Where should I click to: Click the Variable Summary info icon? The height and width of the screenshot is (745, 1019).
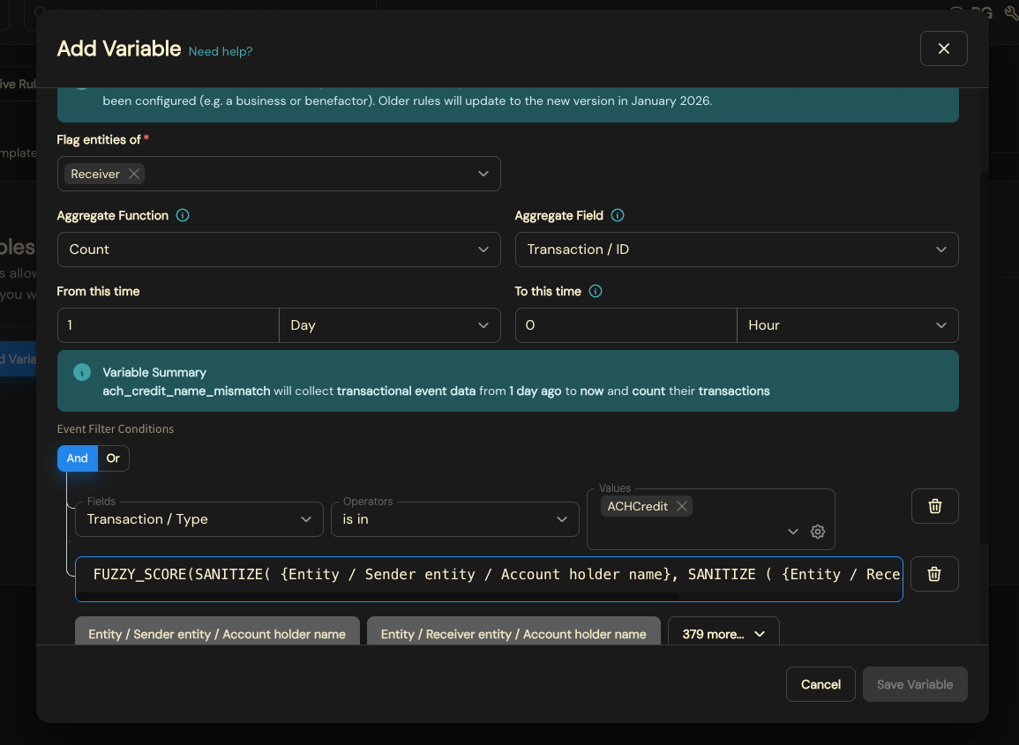(x=82, y=372)
